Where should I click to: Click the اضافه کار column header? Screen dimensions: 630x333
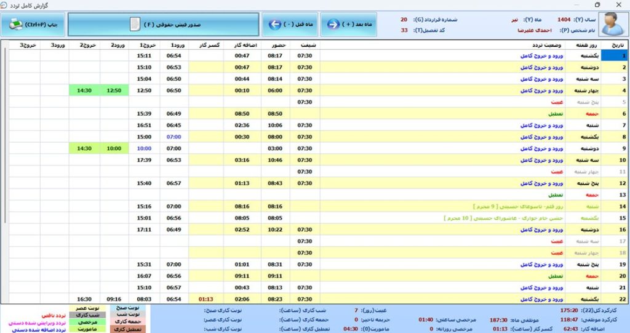pyautogui.click(x=245, y=45)
